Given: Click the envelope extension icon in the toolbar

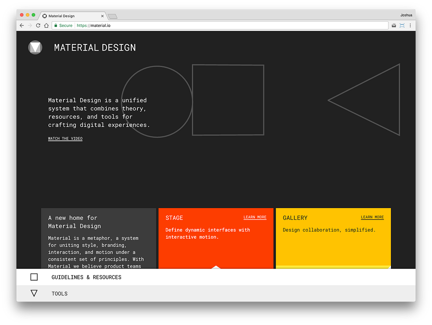Looking at the screenshot, I should 394,25.
